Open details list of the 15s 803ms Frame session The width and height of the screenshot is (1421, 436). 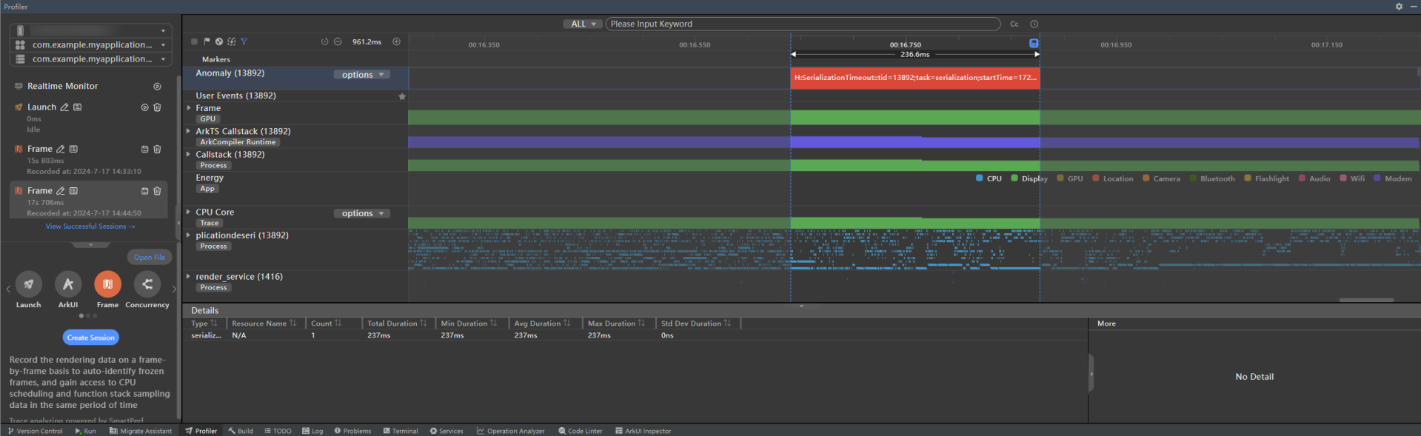point(73,149)
